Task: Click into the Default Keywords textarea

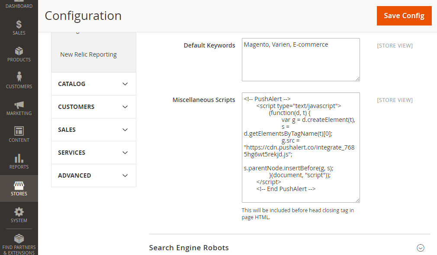Action: (301, 60)
